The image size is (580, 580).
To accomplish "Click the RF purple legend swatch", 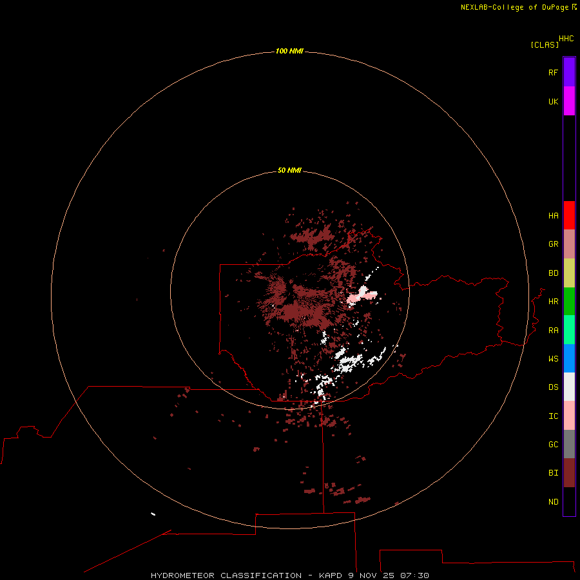I will click(569, 72).
